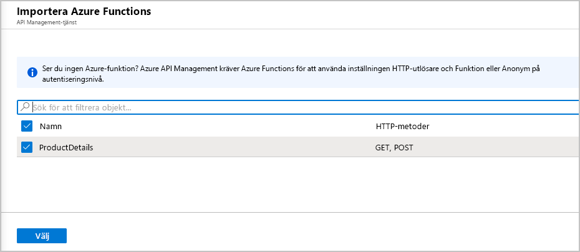Viewport: 580px width, 252px height.
Task: Click the magnifier search icon
Action: (x=25, y=107)
